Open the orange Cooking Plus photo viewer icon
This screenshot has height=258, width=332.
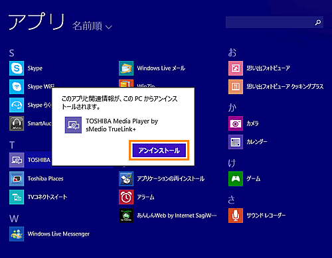point(236,87)
